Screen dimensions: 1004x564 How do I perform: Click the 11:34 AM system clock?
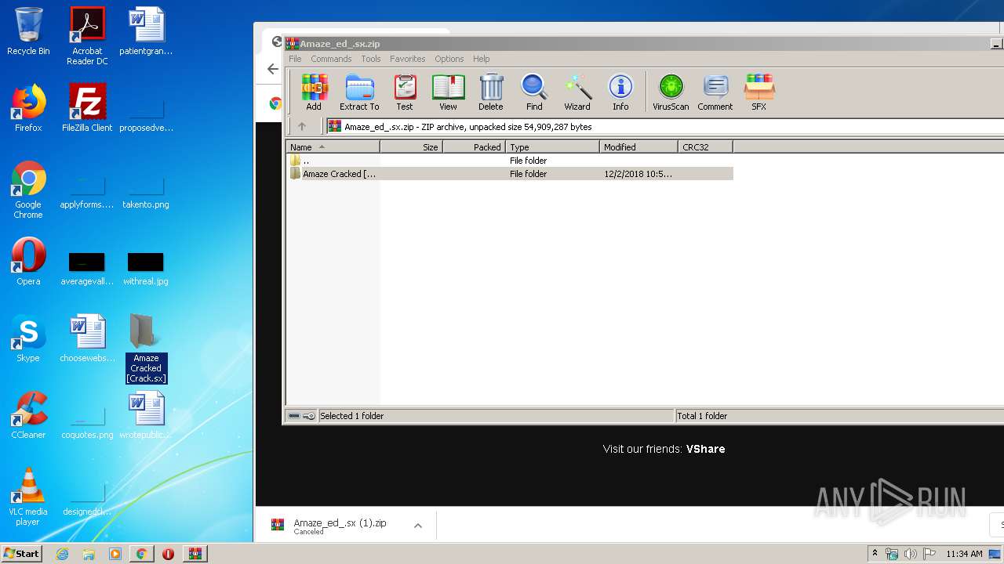click(x=964, y=554)
